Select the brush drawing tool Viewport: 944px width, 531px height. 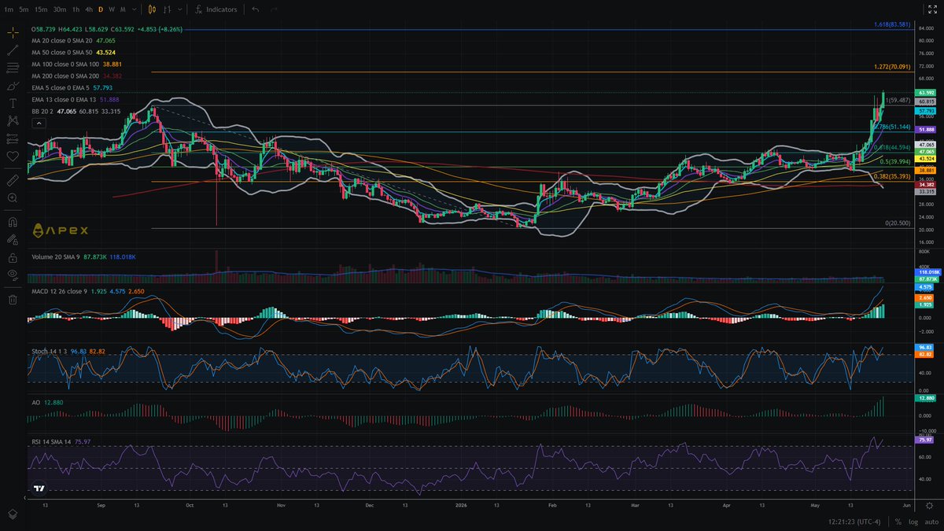(12, 85)
